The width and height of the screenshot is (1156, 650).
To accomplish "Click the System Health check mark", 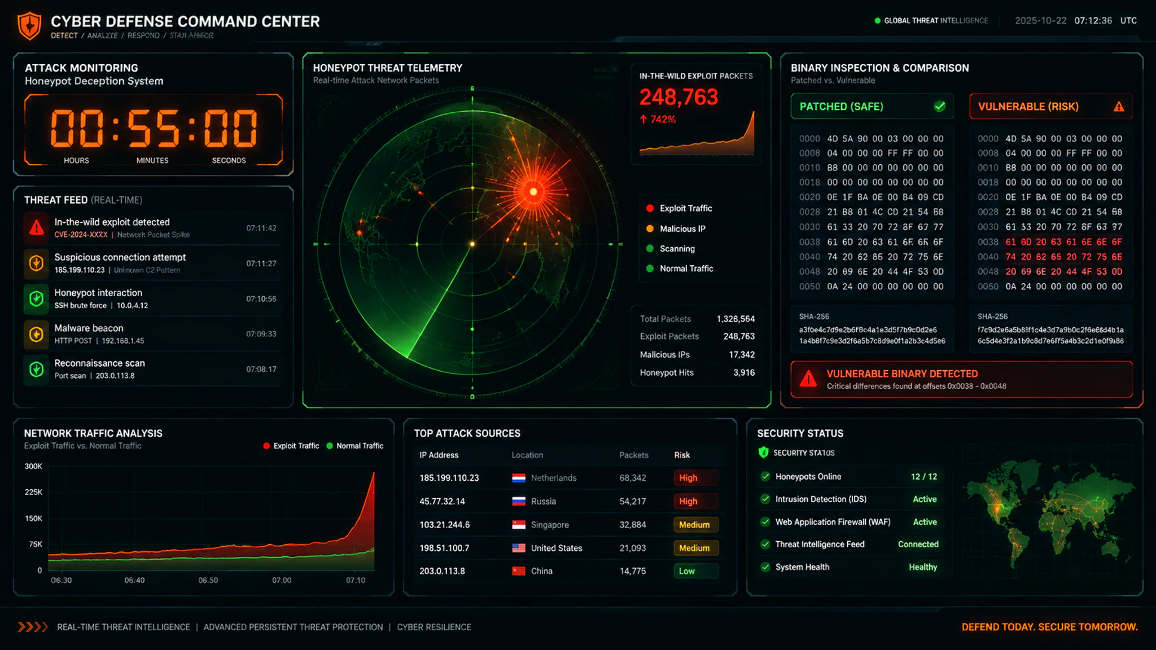I will click(765, 567).
